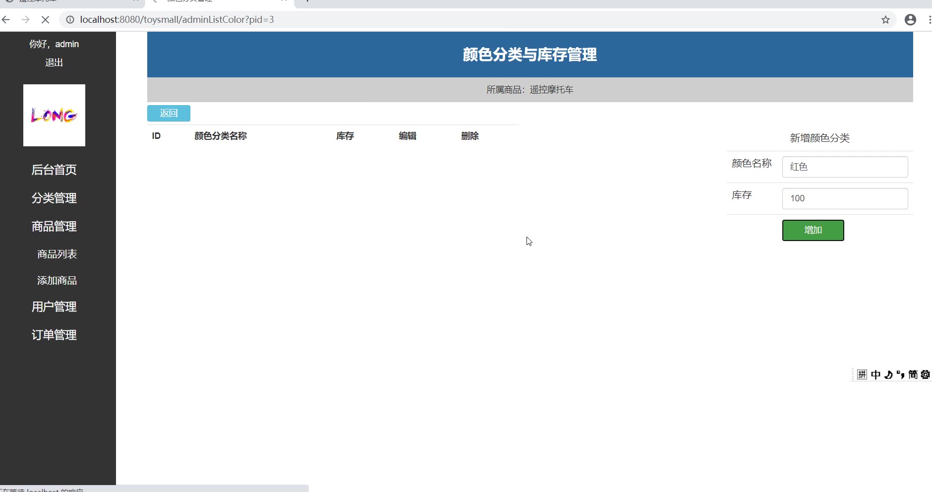
Task: Open 添加商品 submenu item
Action: [57, 280]
